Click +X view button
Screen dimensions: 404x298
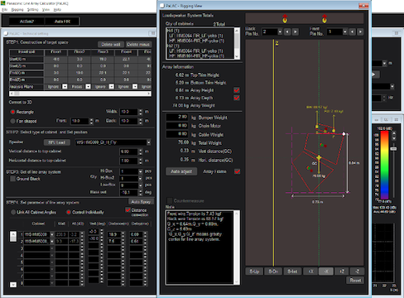pos(310,272)
